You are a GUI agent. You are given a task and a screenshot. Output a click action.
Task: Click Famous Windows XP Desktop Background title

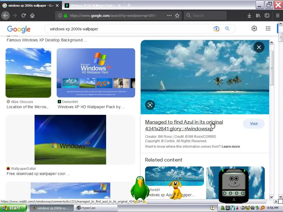tap(47, 40)
